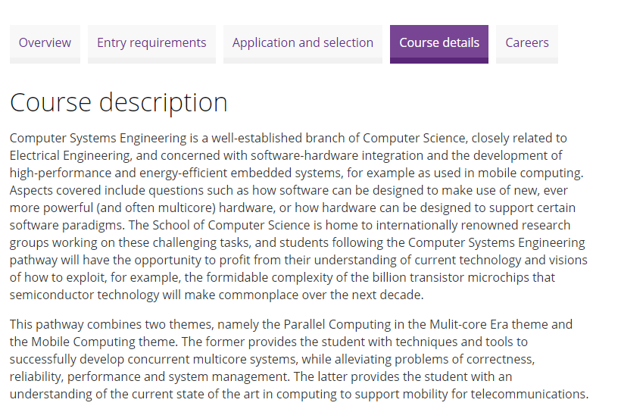Click the phrase 'software paradigms'
Screen dimensions: 621x409
(67, 225)
